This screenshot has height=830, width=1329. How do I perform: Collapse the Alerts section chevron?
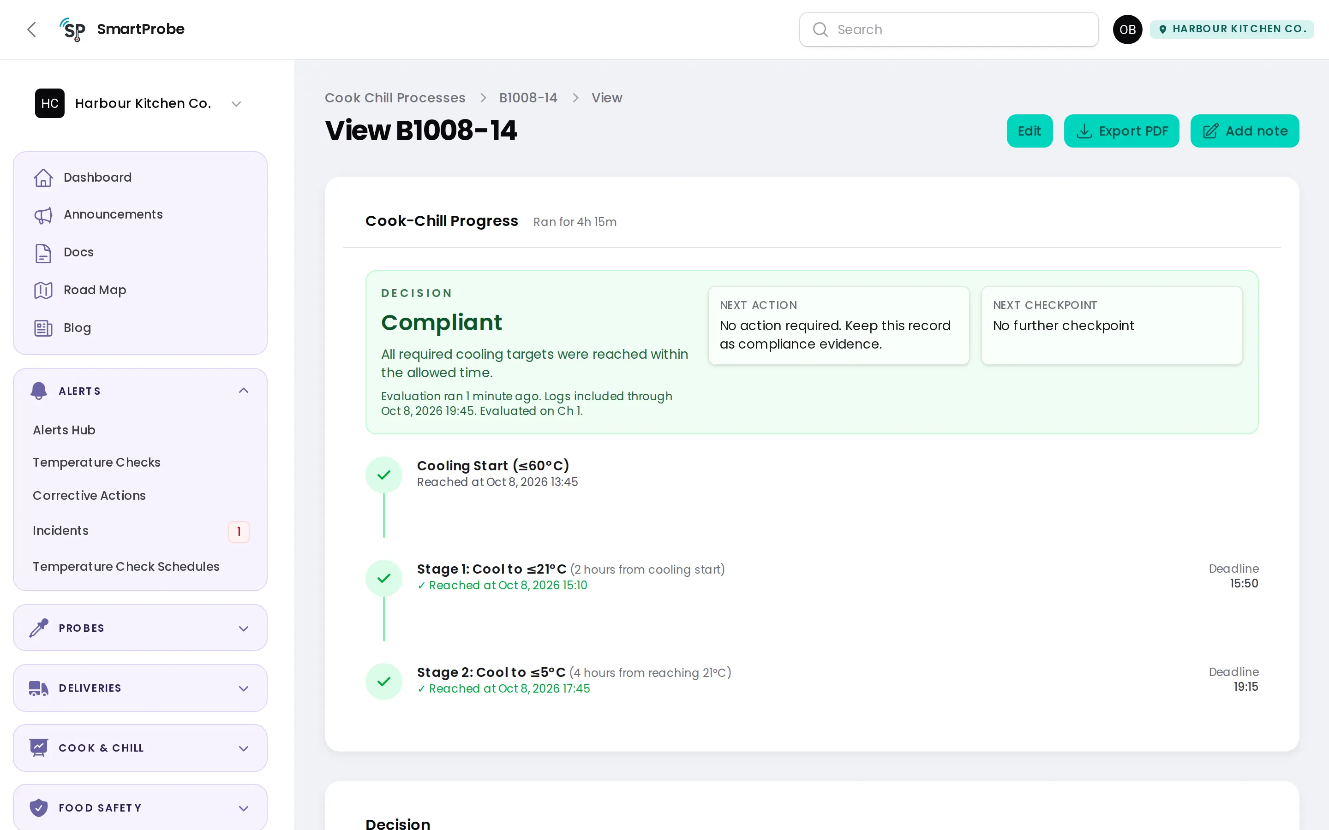[x=244, y=390]
